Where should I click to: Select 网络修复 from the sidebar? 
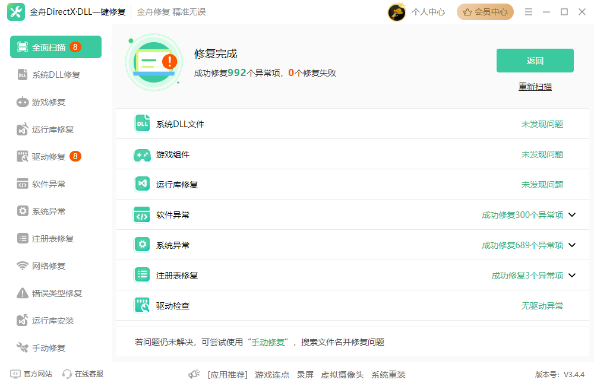(x=49, y=266)
